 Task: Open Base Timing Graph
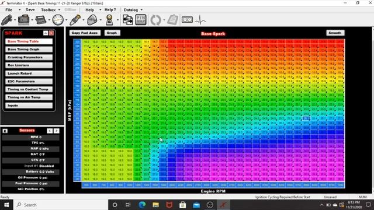pos(29,49)
